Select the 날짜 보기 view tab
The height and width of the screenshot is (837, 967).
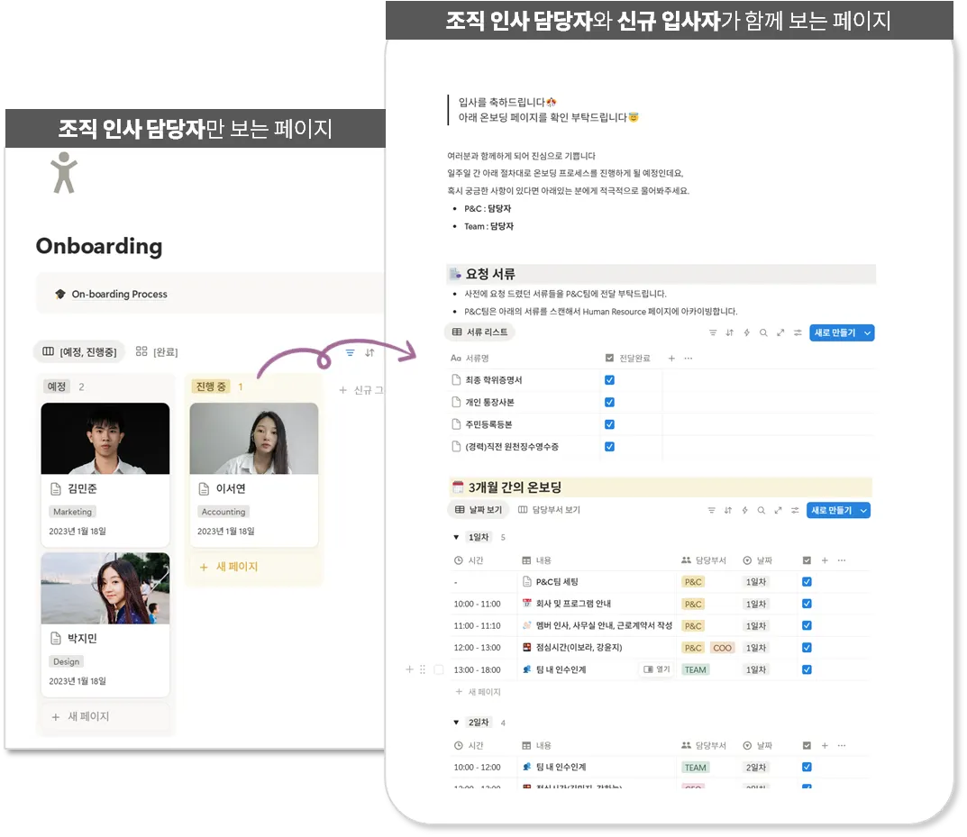[x=479, y=510]
